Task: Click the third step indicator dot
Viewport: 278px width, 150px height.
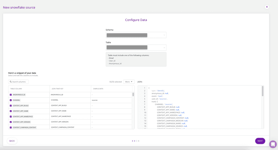Action: [x=137, y=141]
